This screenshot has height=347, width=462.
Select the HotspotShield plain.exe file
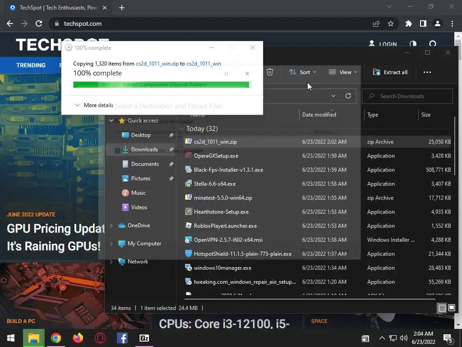pos(317,254)
